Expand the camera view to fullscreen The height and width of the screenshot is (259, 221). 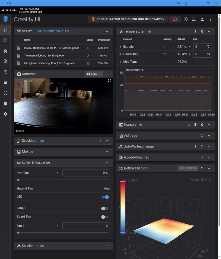coord(109,81)
